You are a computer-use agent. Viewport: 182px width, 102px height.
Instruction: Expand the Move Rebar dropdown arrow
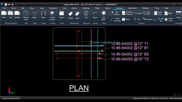pos(35,20)
